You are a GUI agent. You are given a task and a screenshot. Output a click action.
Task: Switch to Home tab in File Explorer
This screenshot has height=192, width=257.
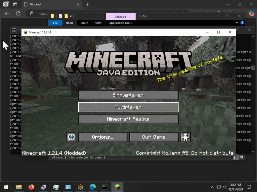click(x=70, y=23)
